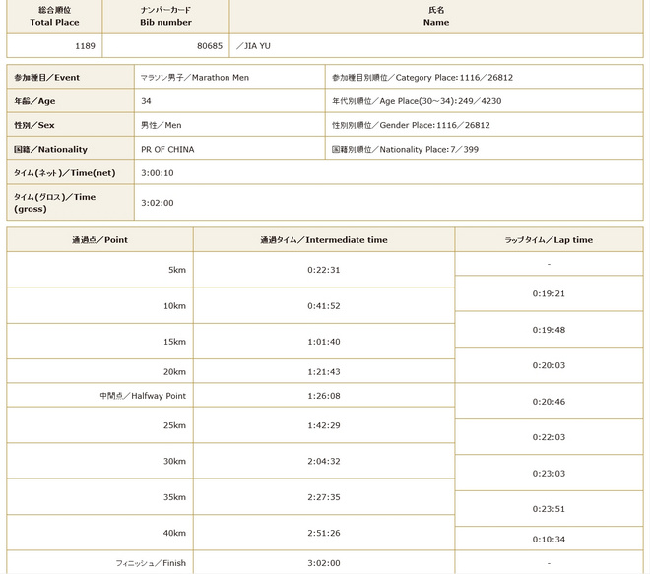Click the Intermediate time column header
Viewport: 650px width, 574px height.
pyautogui.click(x=323, y=240)
